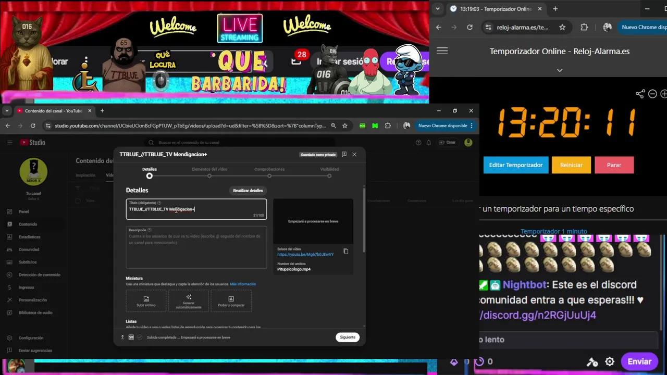Screen dimensions: 667x375
Task: Select the Detalles step in upload dialog
Action: (150, 172)
